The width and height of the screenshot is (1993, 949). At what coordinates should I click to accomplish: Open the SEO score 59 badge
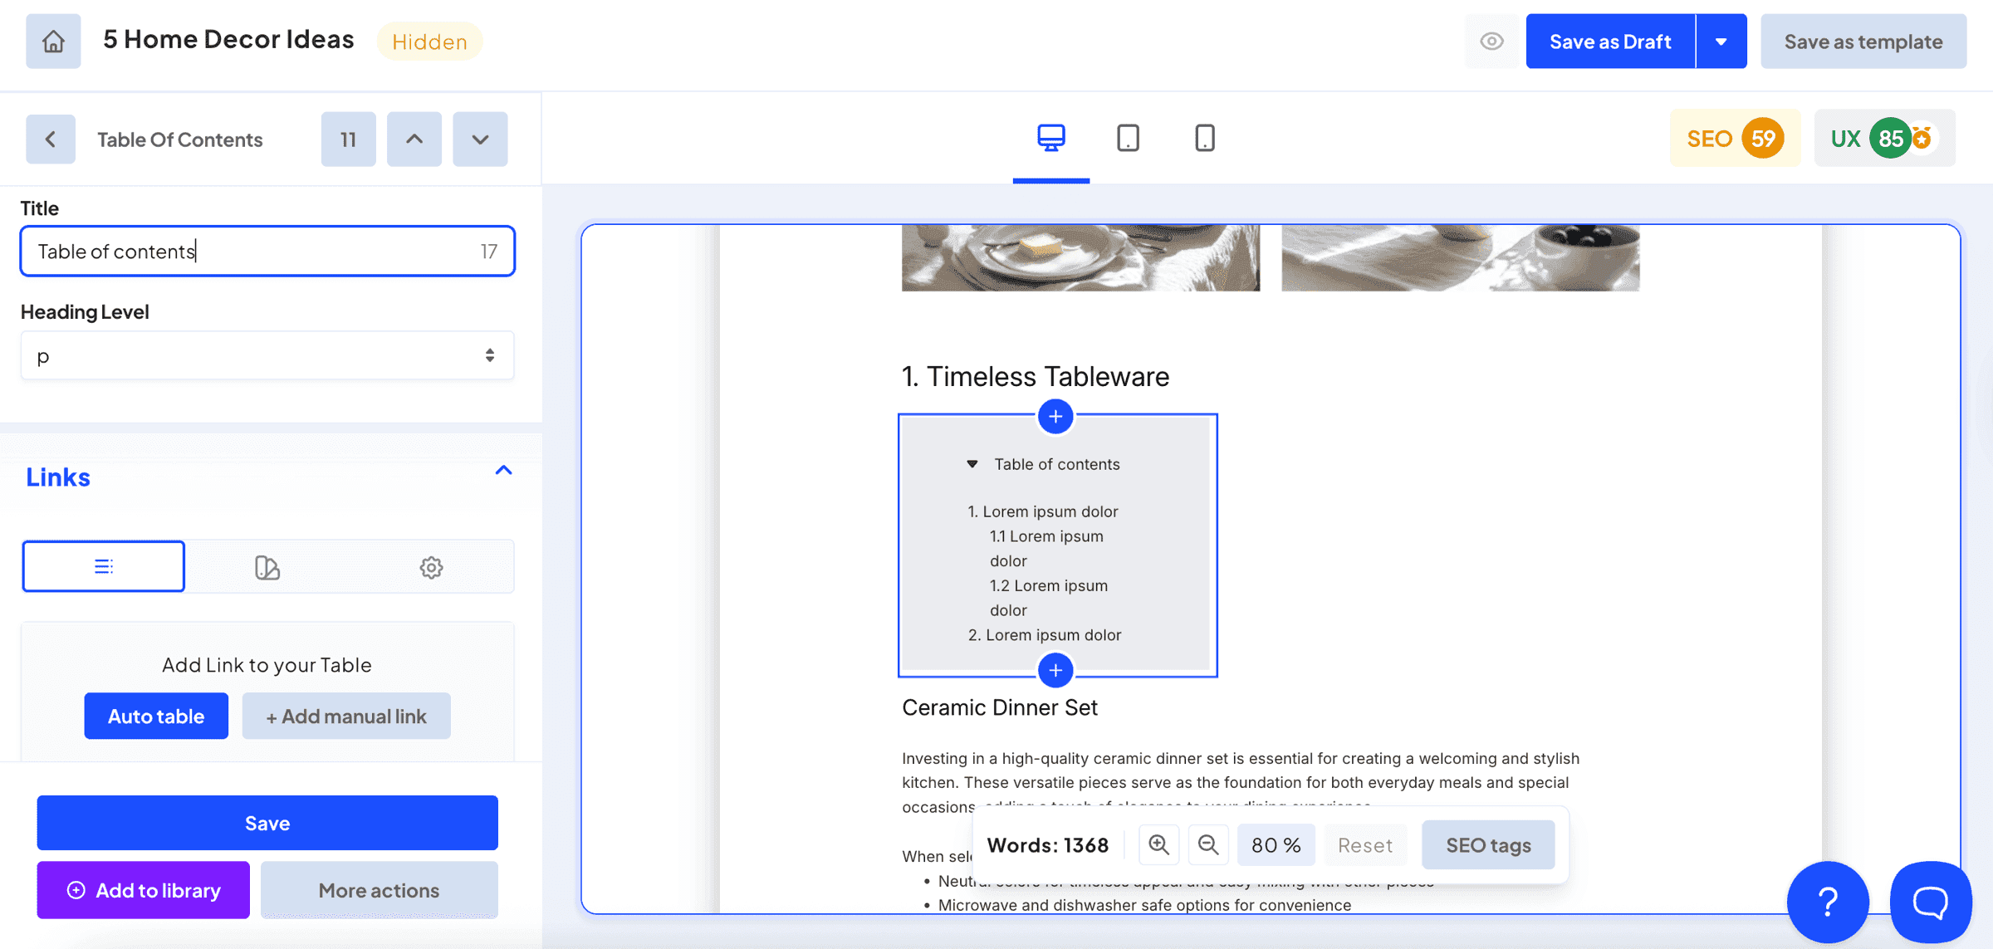click(x=1736, y=138)
